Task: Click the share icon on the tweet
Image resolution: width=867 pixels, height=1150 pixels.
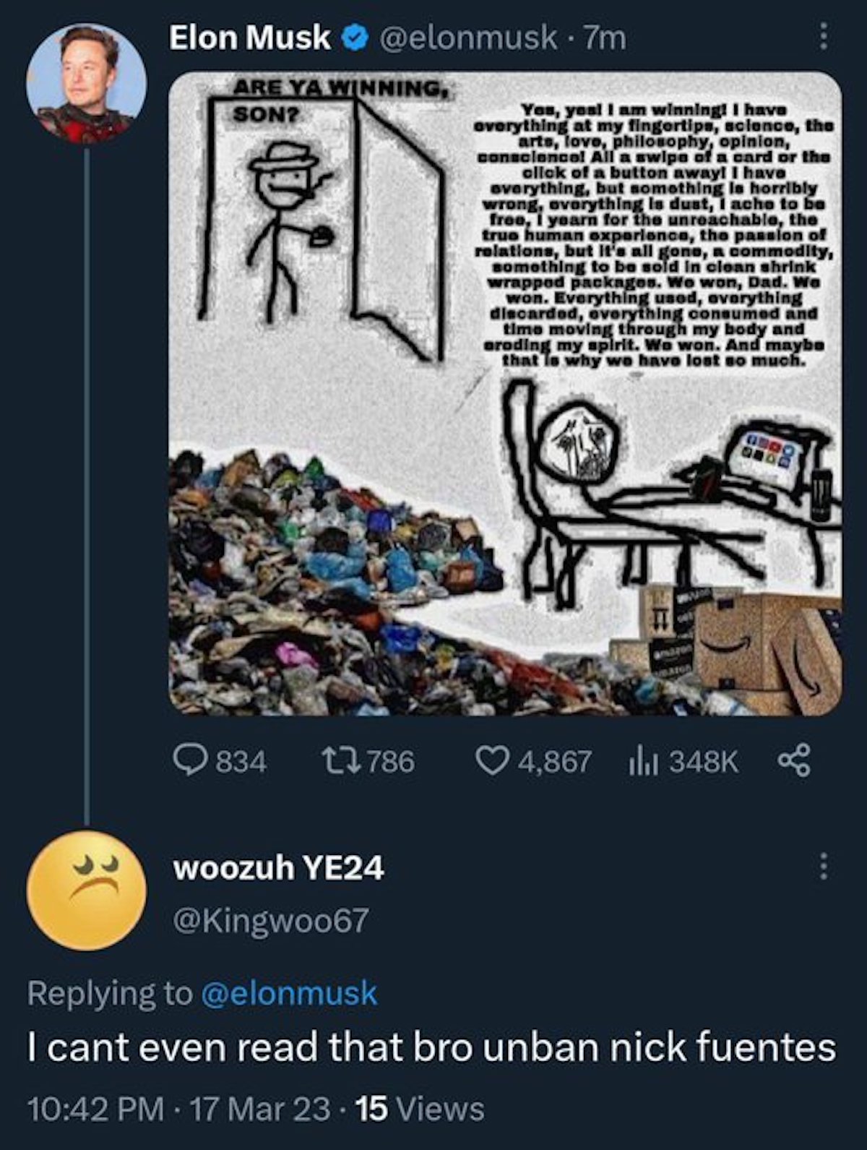Action: pos(793,760)
